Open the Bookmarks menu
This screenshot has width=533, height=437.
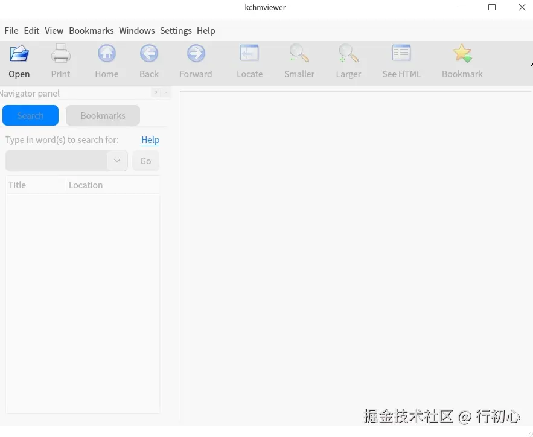tap(91, 31)
